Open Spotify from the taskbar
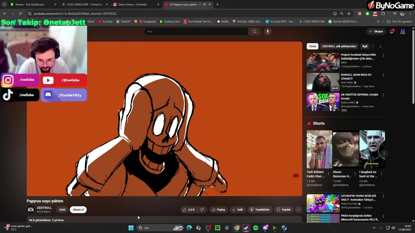Viewport: 415px width, 233px height. pos(255,228)
